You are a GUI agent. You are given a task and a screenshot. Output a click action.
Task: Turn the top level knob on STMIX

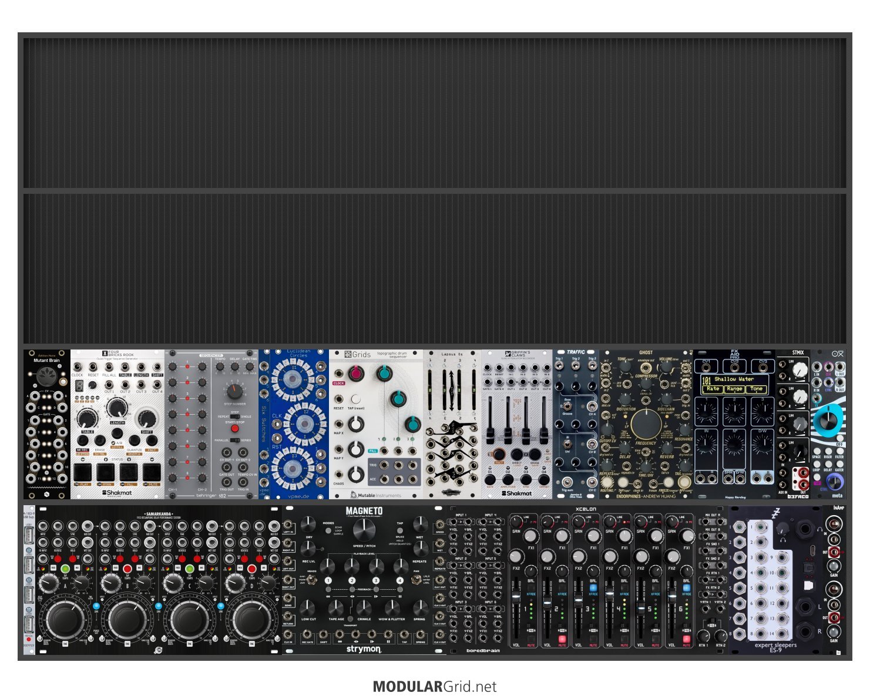pos(799,369)
